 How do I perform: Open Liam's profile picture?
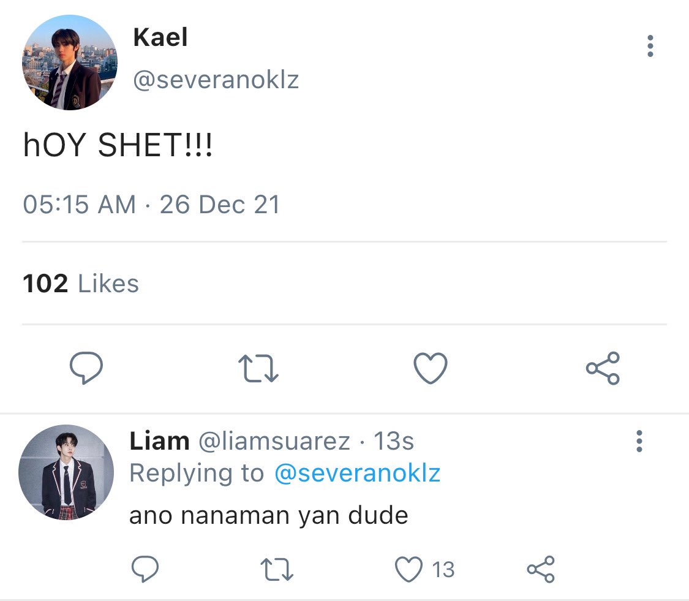[x=66, y=472]
